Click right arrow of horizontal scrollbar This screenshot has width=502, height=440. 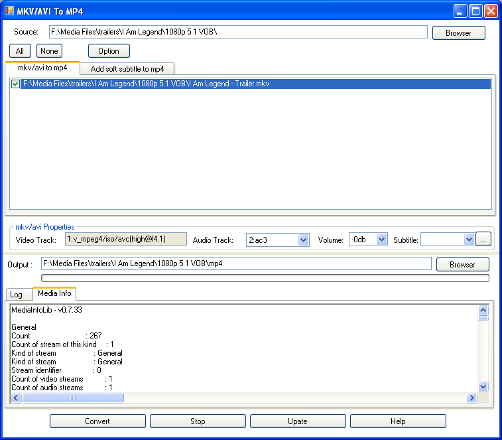tap(471, 398)
